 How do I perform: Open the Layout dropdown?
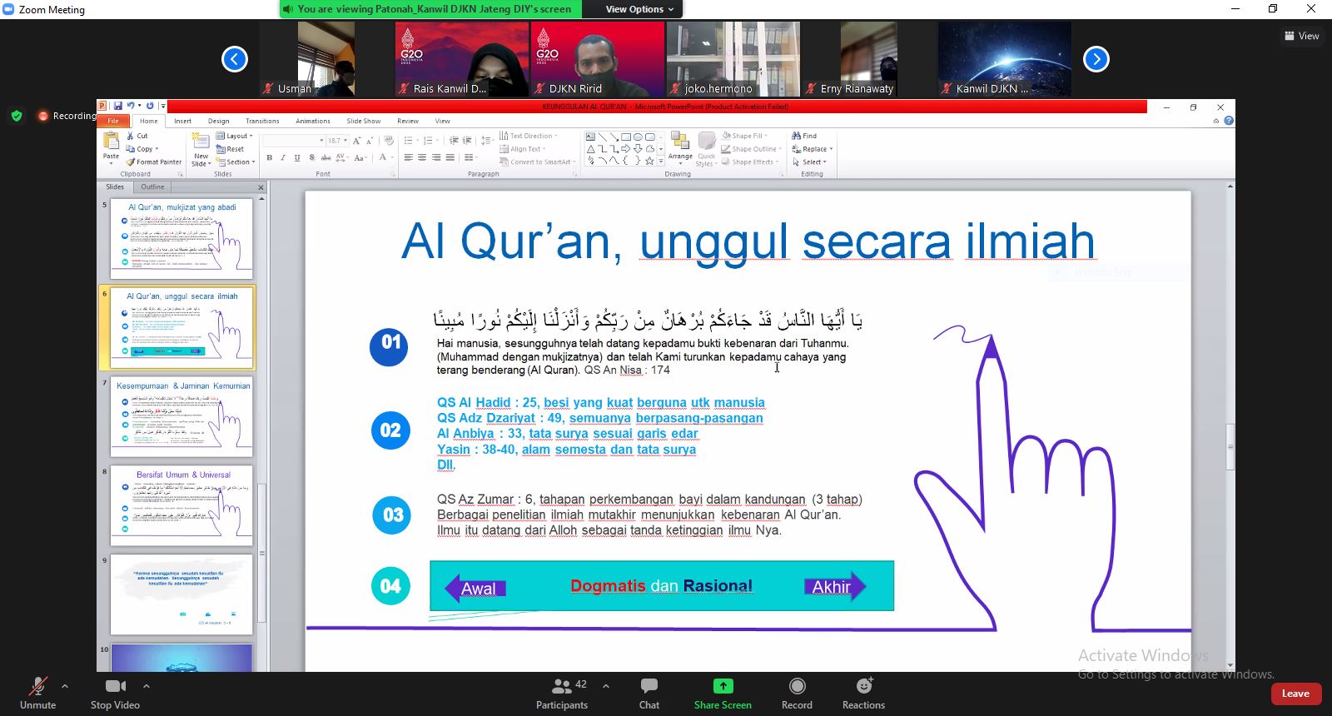tap(234, 136)
